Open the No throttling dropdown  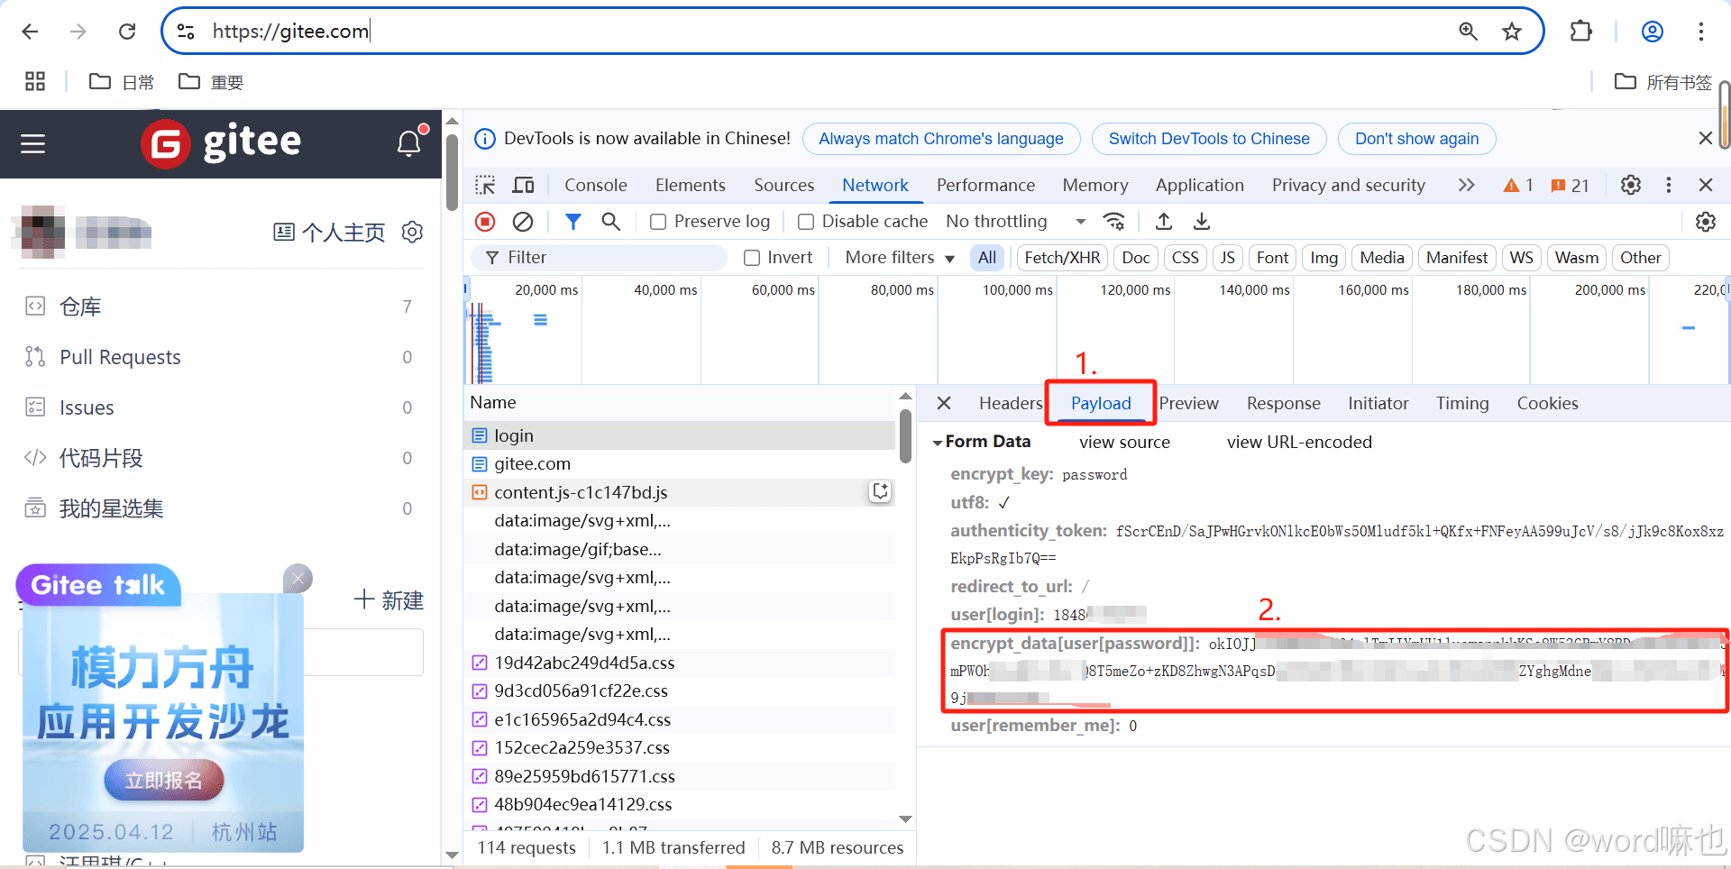coord(1016,222)
